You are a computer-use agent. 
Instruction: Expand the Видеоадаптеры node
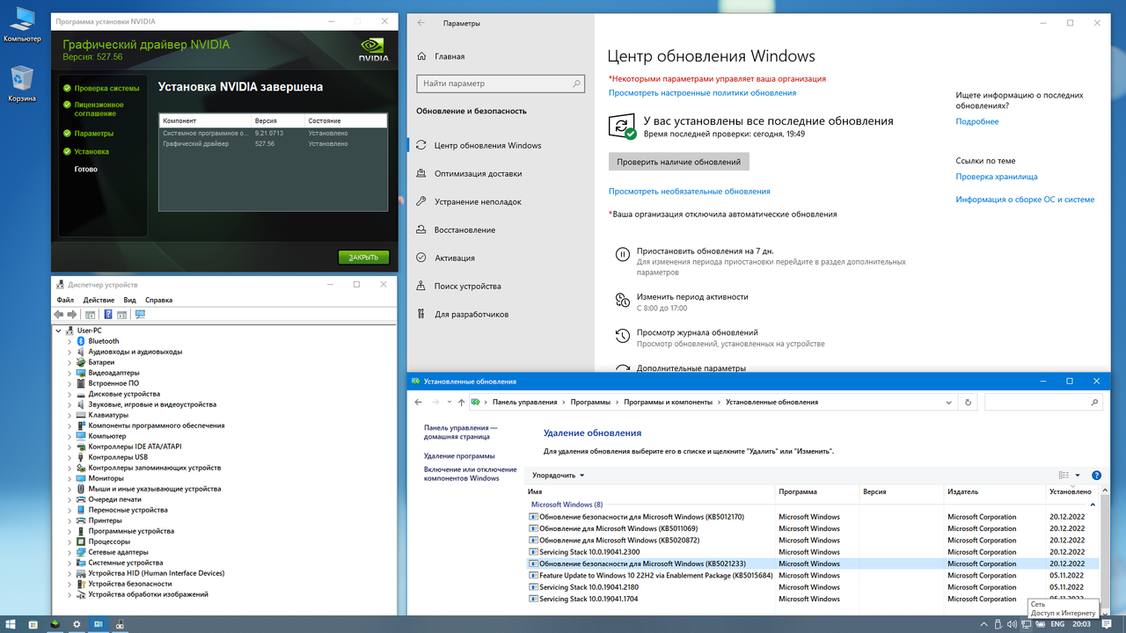tap(69, 373)
